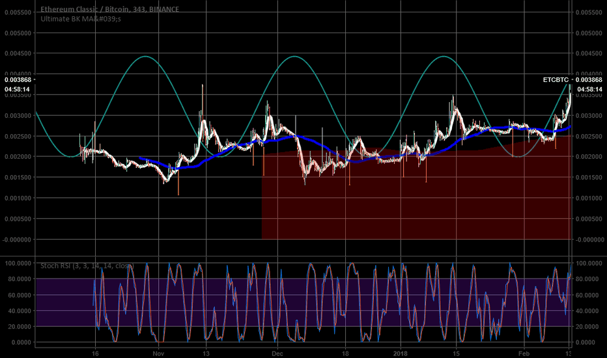The image size is (607, 358).
Task: Click 60.0000 on the left Stoch RSI axis
Action: coord(20,296)
